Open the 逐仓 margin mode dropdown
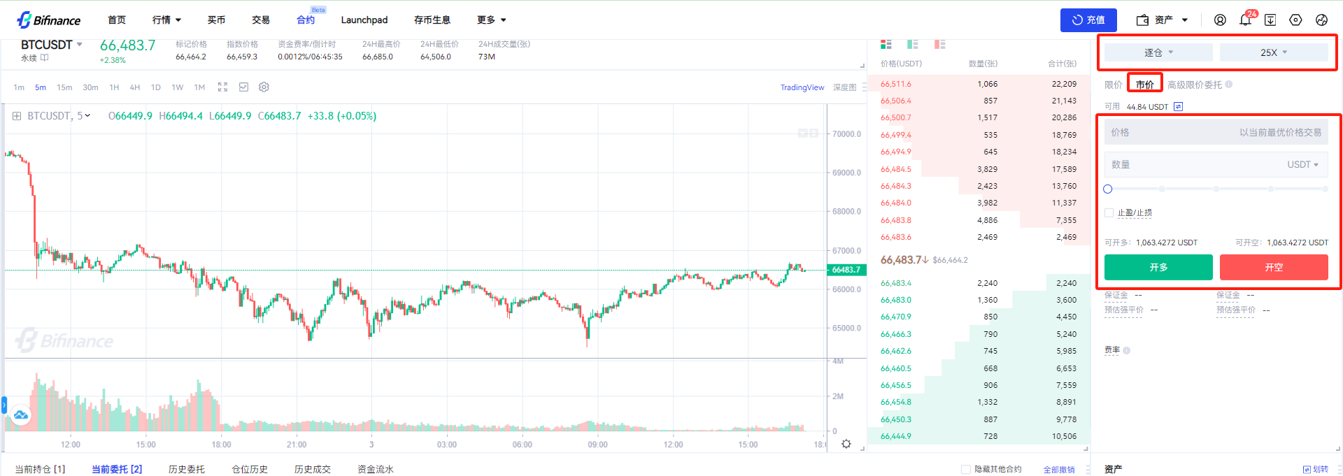Image resolution: width=1343 pixels, height=476 pixels. tap(1158, 52)
